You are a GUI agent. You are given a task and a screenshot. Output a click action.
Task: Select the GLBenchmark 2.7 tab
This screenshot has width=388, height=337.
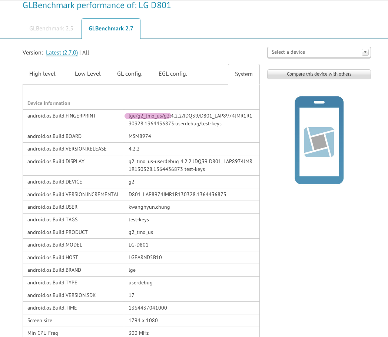[x=111, y=29]
